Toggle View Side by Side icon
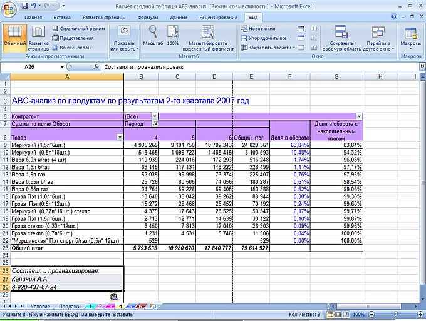 [314, 29]
